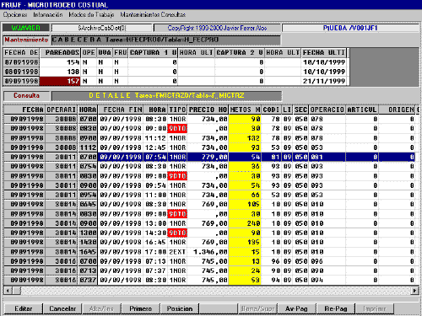Click the Consulta mode button
Image resolution: width=422 pixels, height=316 pixels.
pos(26,95)
